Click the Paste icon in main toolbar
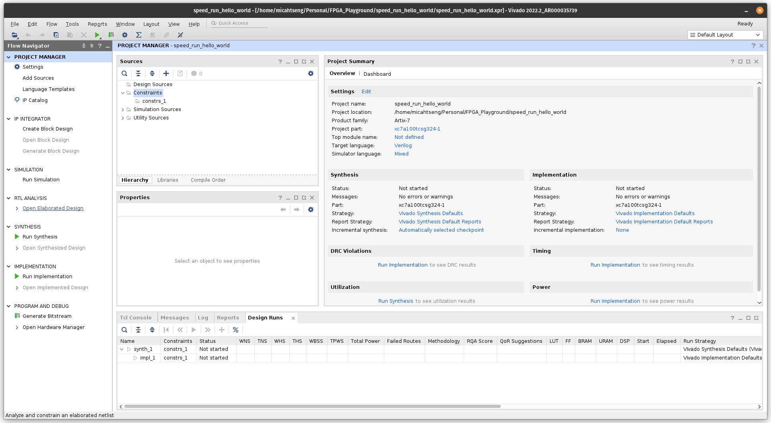Viewport: 771px width, 423px height. click(70, 35)
